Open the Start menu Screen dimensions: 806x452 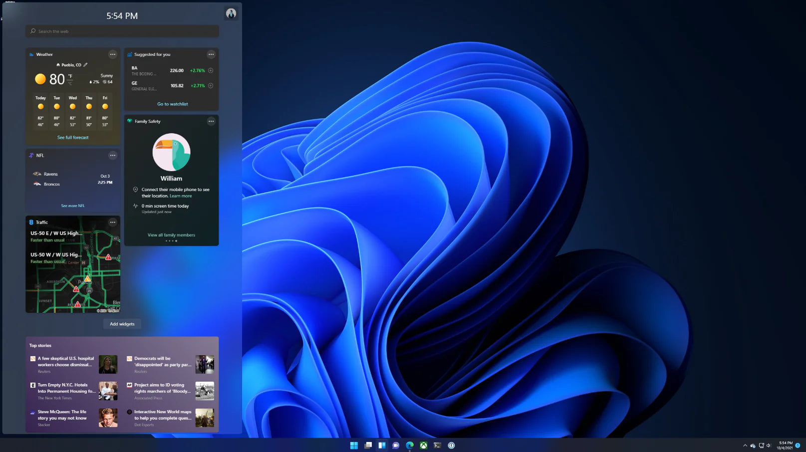coord(354,445)
